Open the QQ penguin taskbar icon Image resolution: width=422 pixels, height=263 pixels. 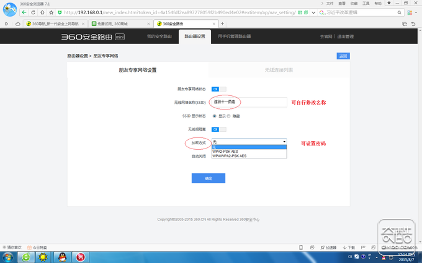click(63, 257)
